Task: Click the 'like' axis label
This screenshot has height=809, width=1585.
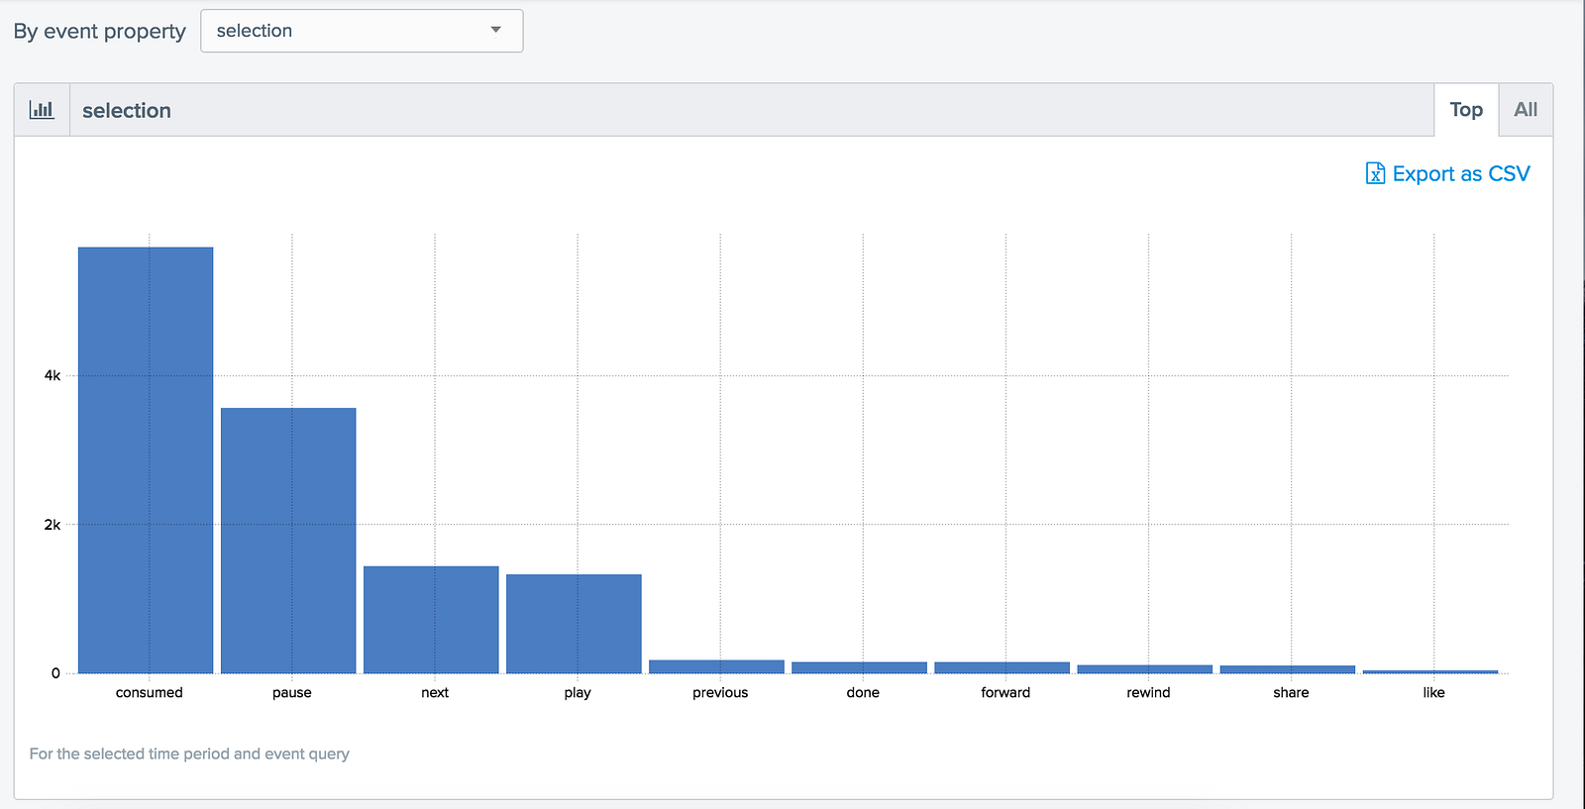Action: pos(1433,692)
